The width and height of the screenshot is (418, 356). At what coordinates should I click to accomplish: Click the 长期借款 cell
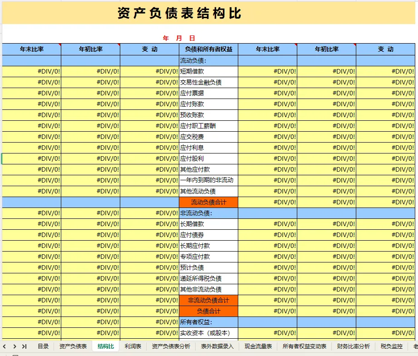pos(208,224)
